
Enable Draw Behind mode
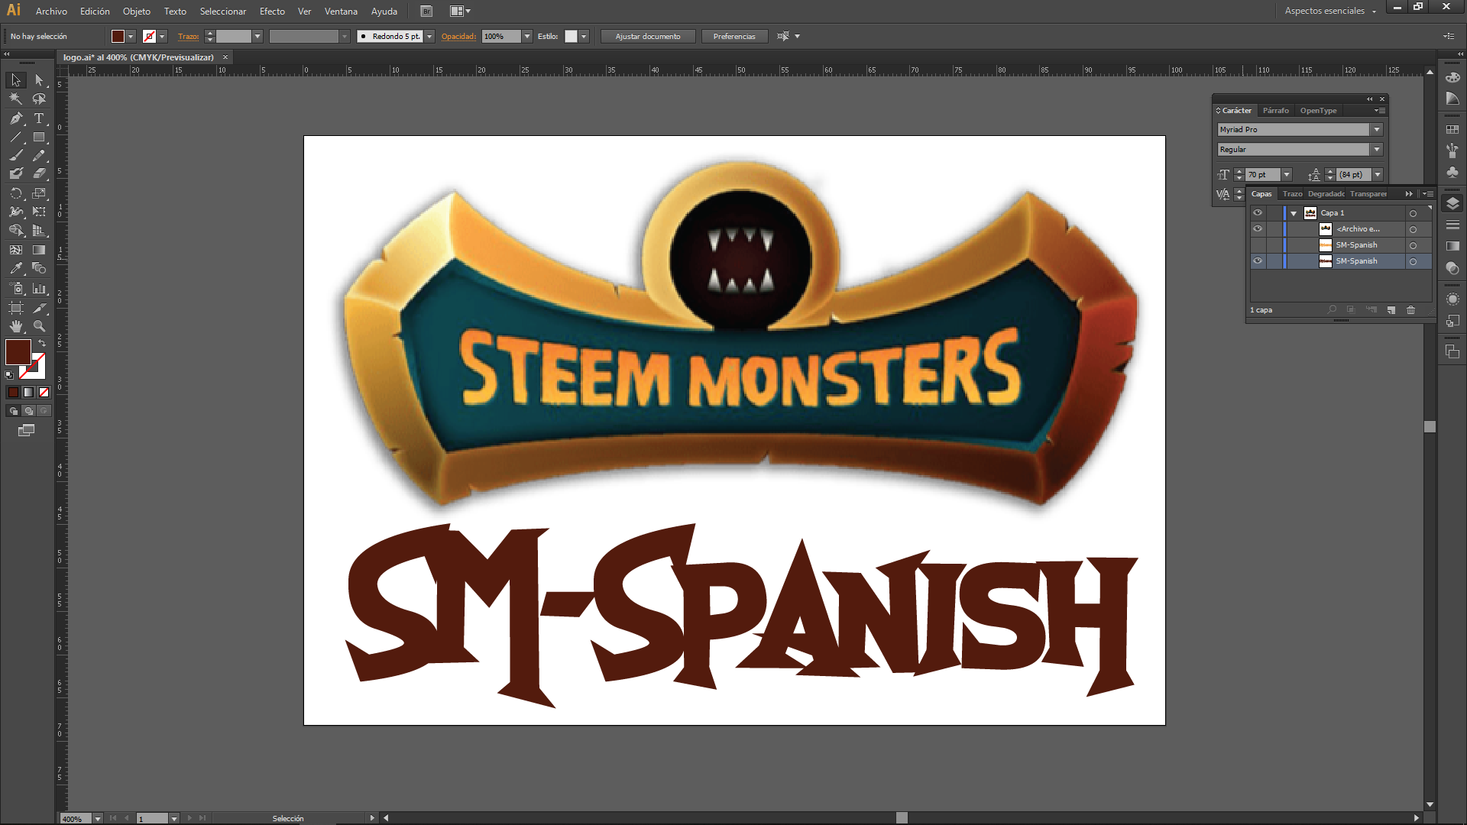click(x=29, y=411)
